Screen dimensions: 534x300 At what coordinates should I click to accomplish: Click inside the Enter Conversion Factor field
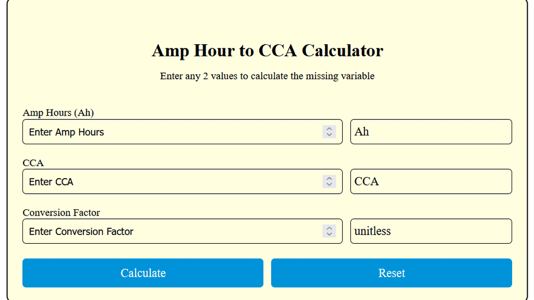[156, 231]
